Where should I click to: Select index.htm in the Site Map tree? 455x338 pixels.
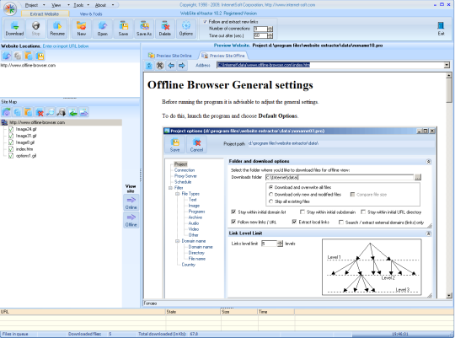click(x=24, y=149)
